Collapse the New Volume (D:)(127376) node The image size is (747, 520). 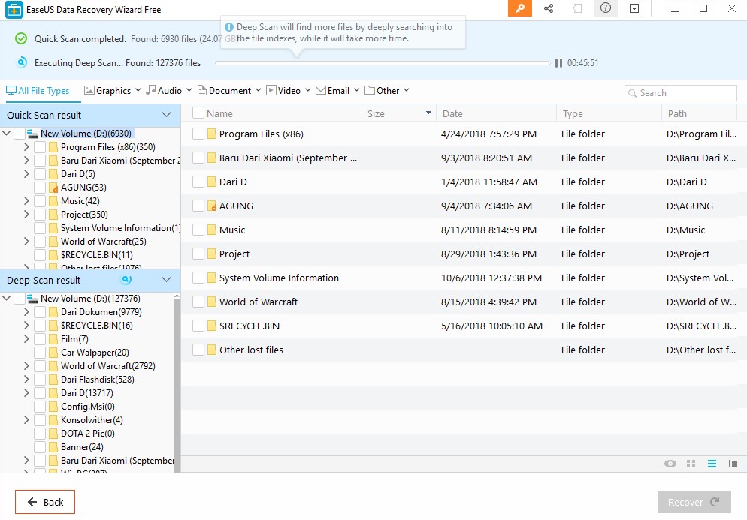pyautogui.click(x=7, y=299)
